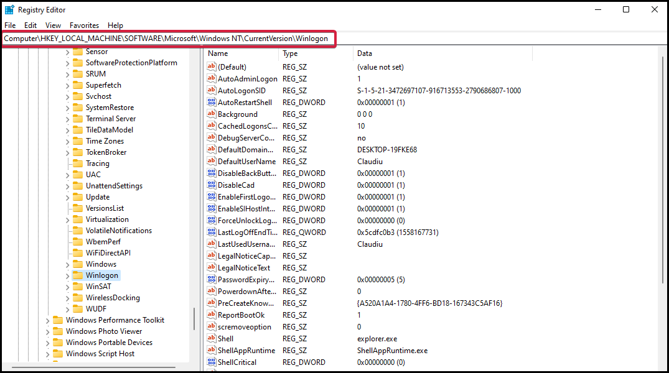Click the string icon beside Background value
669x373 pixels.
(x=211, y=114)
